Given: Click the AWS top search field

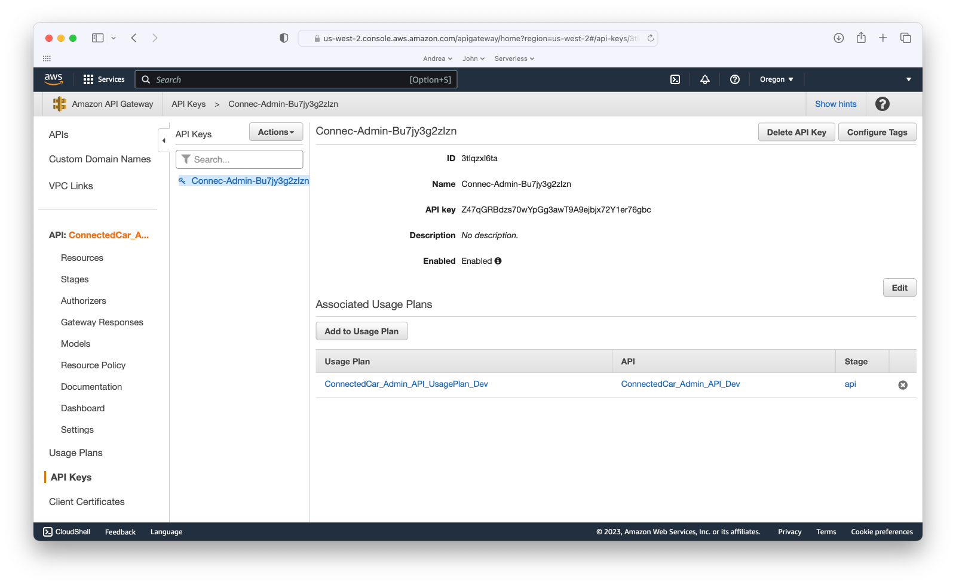Looking at the screenshot, I should click(296, 79).
